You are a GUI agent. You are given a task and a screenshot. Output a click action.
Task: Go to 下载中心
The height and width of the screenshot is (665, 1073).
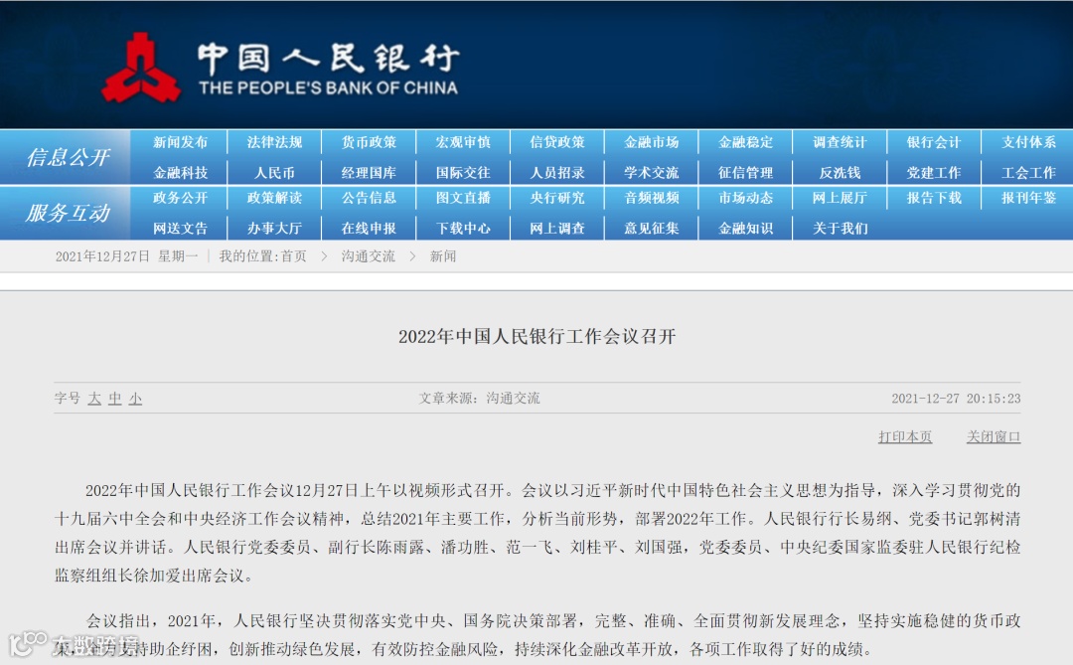point(463,228)
